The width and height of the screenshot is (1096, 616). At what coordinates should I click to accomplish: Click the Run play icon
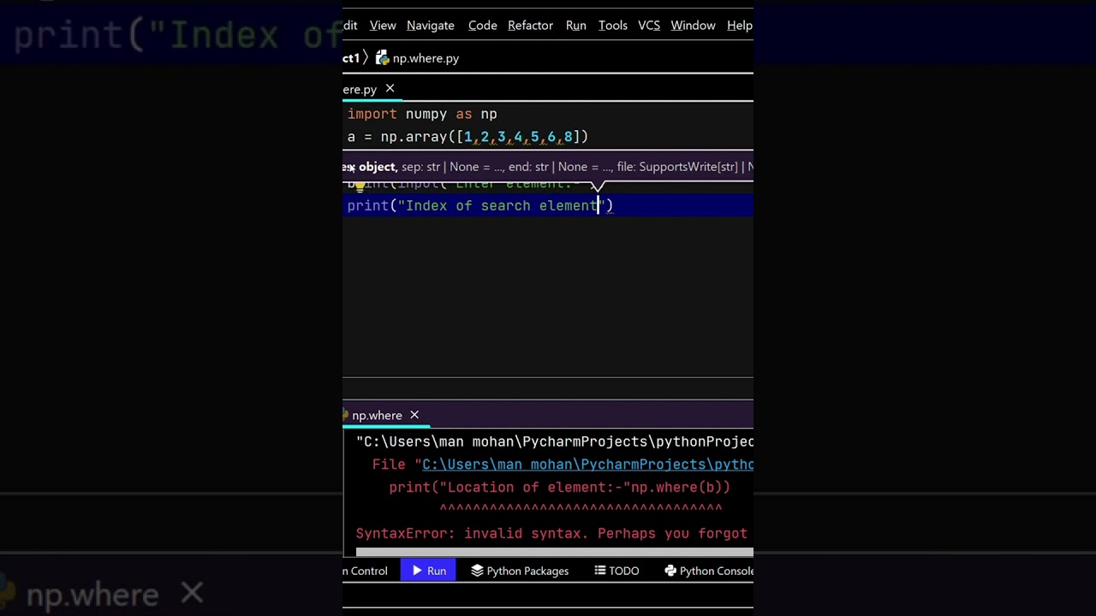tap(417, 571)
